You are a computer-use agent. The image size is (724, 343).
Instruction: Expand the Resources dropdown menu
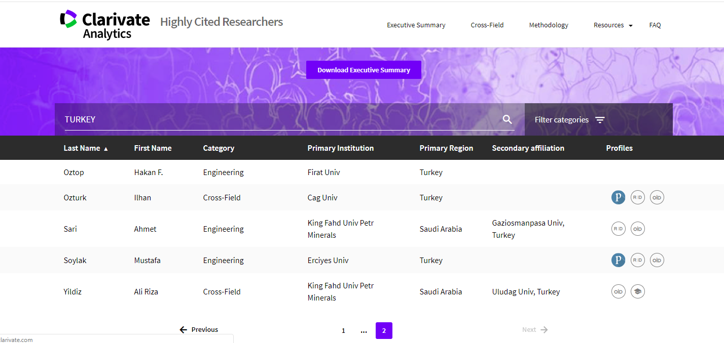tap(613, 25)
